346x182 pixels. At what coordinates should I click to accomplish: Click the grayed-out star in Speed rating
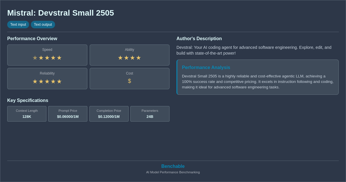pyautogui.click(x=35, y=57)
